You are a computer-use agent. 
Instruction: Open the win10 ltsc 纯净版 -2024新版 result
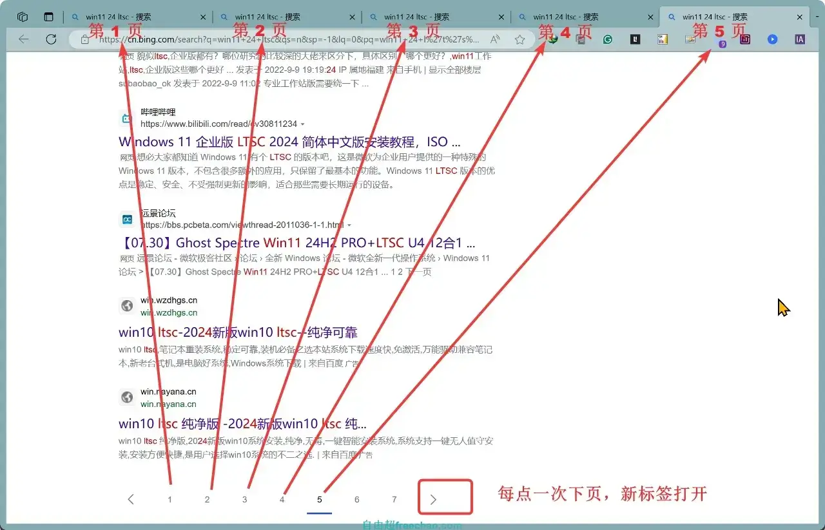242,424
